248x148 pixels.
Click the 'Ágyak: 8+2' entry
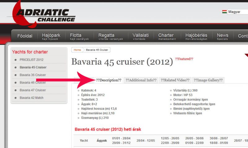point(89,104)
